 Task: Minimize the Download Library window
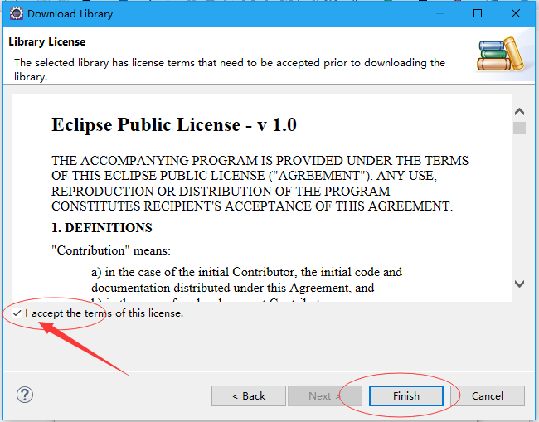click(440, 14)
